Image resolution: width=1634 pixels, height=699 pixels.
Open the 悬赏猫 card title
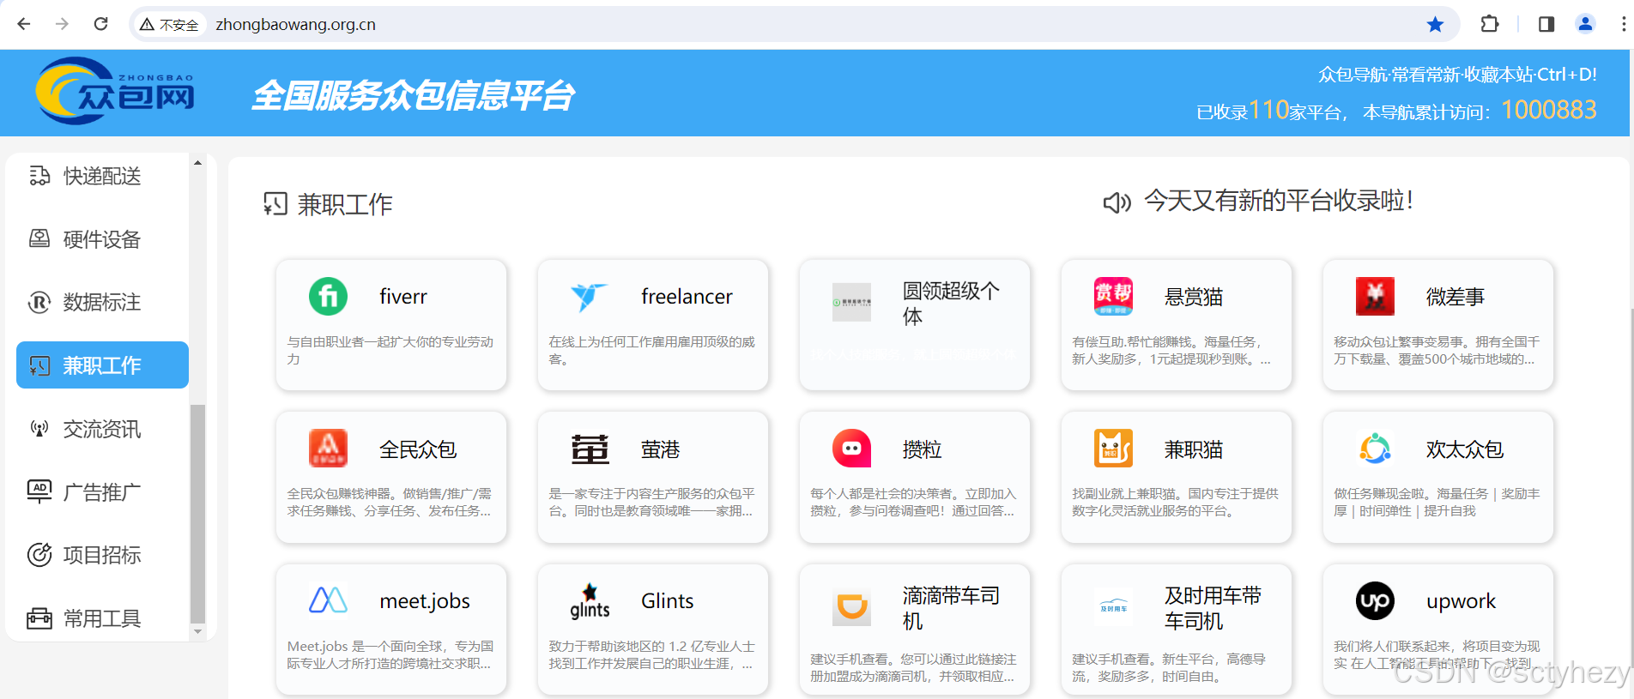[x=1194, y=297]
